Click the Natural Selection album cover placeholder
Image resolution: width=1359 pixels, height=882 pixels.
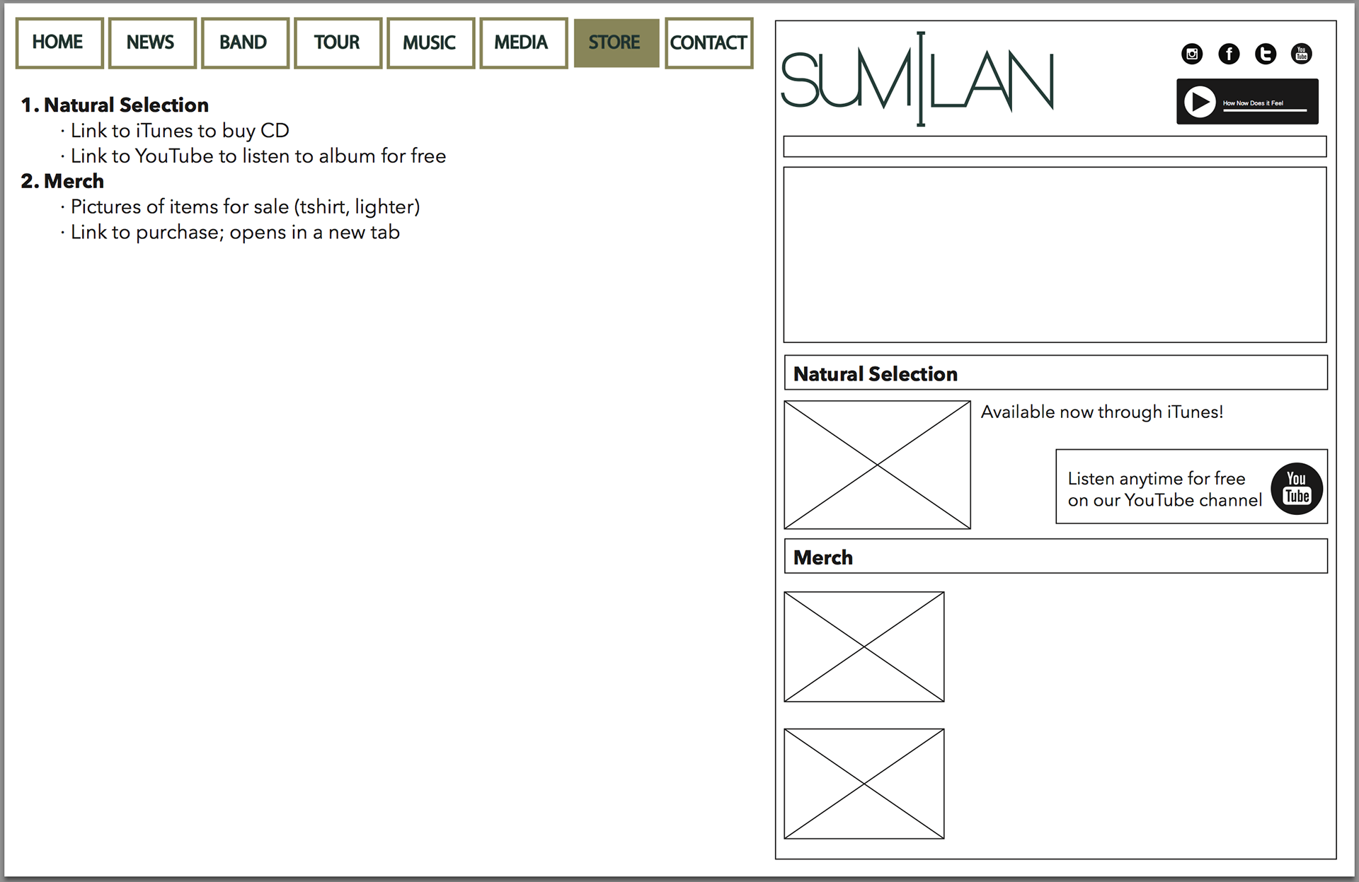pos(877,465)
